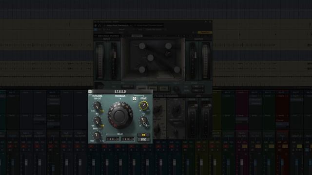The image size is (312, 175).
Task: Click the right Delay time field
Action: 128,139
